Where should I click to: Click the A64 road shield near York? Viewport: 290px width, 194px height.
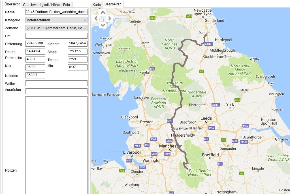[x=237, y=100]
